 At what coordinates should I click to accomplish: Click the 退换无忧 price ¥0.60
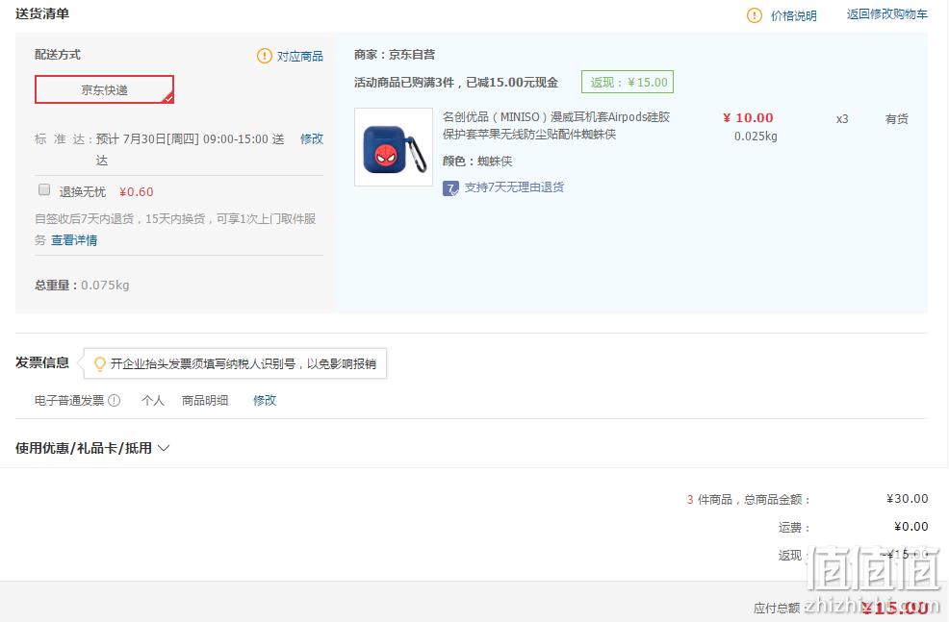[x=136, y=192]
